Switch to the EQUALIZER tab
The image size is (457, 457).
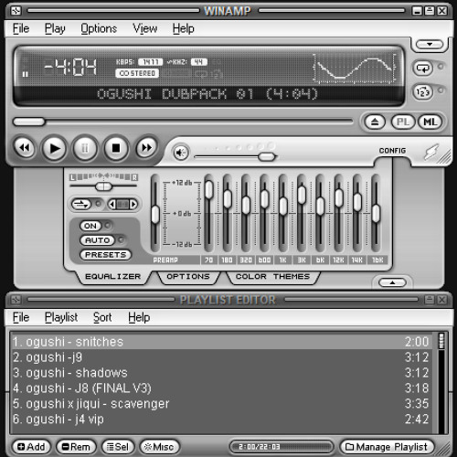[x=113, y=277]
